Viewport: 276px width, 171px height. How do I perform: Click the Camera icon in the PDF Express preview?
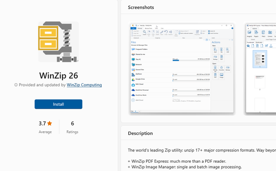pos(270,33)
